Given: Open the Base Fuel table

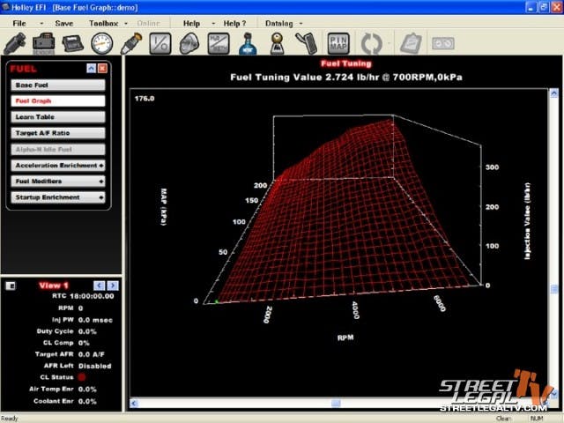Looking at the screenshot, I should click(x=59, y=85).
